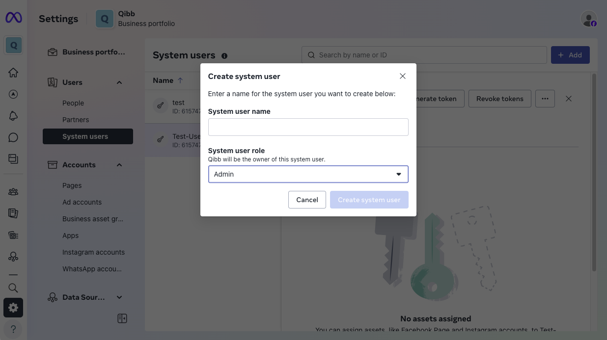Cancel the Create system user dialog
Viewport: 607px width, 340px height.
pyautogui.click(x=307, y=200)
